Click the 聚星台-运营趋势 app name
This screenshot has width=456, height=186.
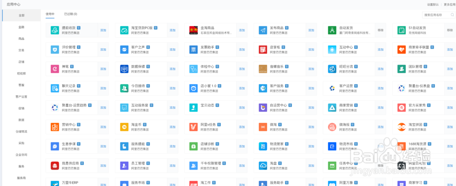pyautogui.click(x=74, y=105)
